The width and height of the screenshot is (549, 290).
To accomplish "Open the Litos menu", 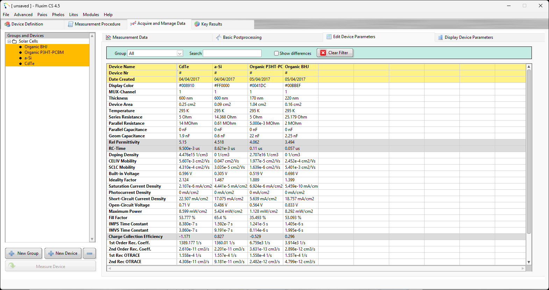I will 73,15.
